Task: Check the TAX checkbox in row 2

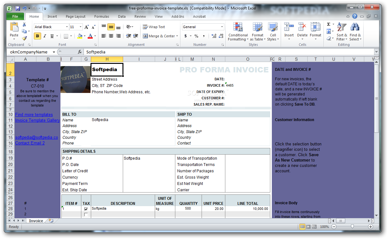Action: click(x=86, y=215)
